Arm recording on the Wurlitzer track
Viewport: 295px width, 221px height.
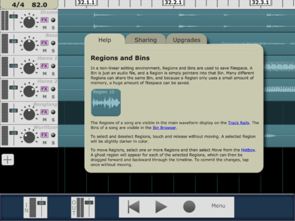pyautogui.click(x=53, y=135)
